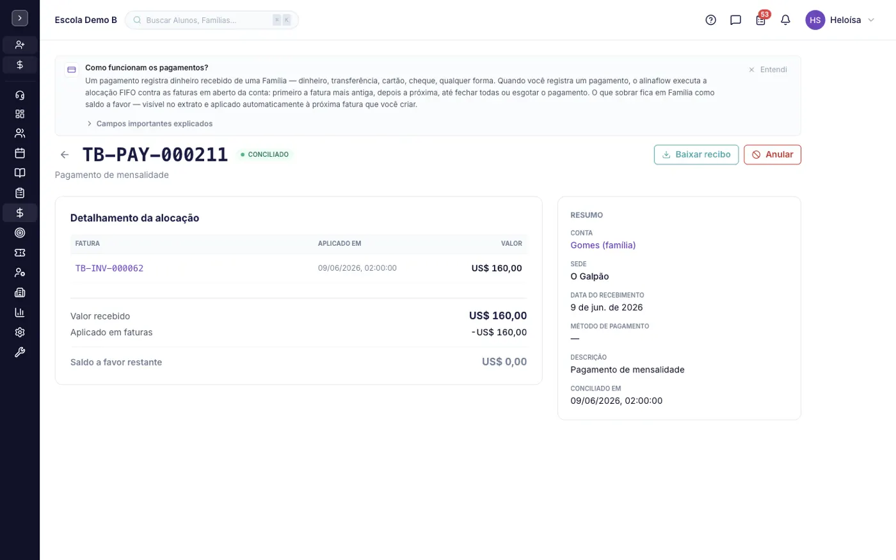Open the building icon in sidebar
The image size is (896, 560).
click(x=20, y=292)
